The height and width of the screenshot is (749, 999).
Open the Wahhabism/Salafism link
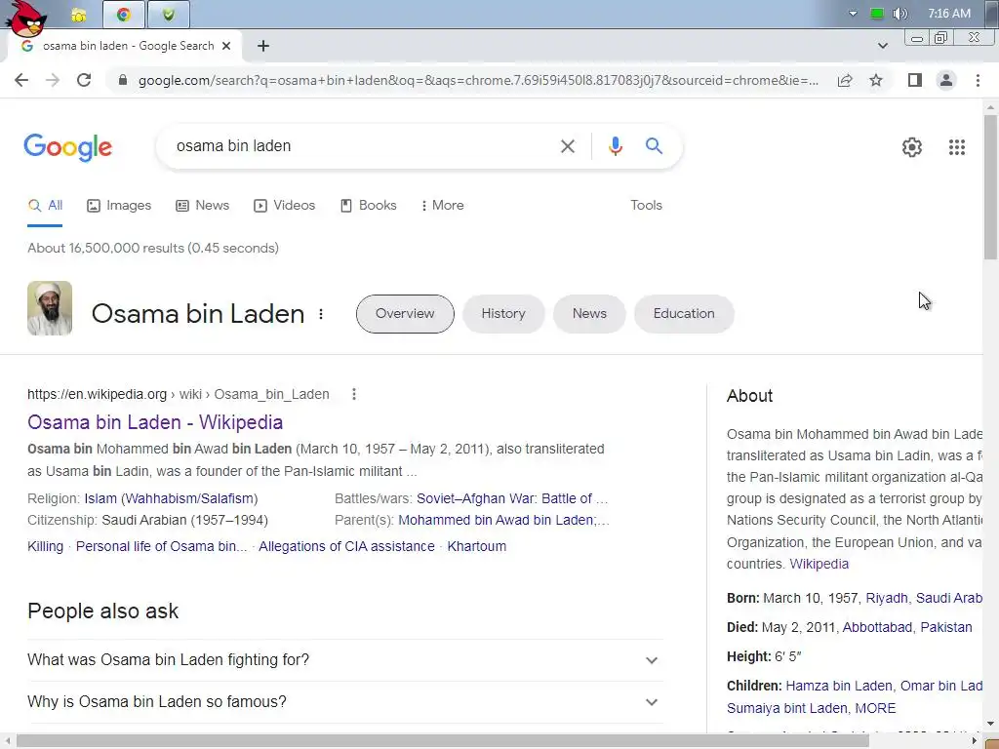[189, 498]
